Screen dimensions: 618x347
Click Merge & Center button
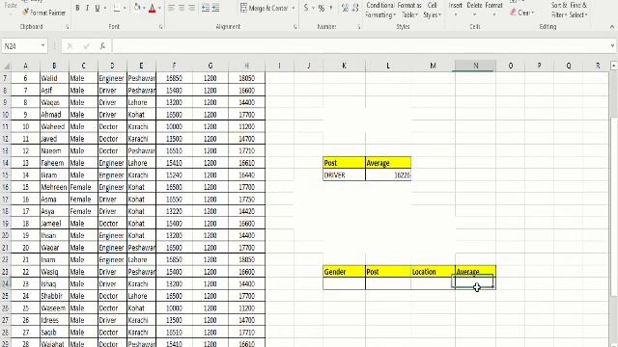click(264, 8)
